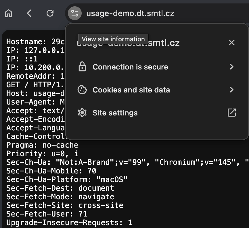
Task: Open Cookies and site data settings
Action: [232, 90]
